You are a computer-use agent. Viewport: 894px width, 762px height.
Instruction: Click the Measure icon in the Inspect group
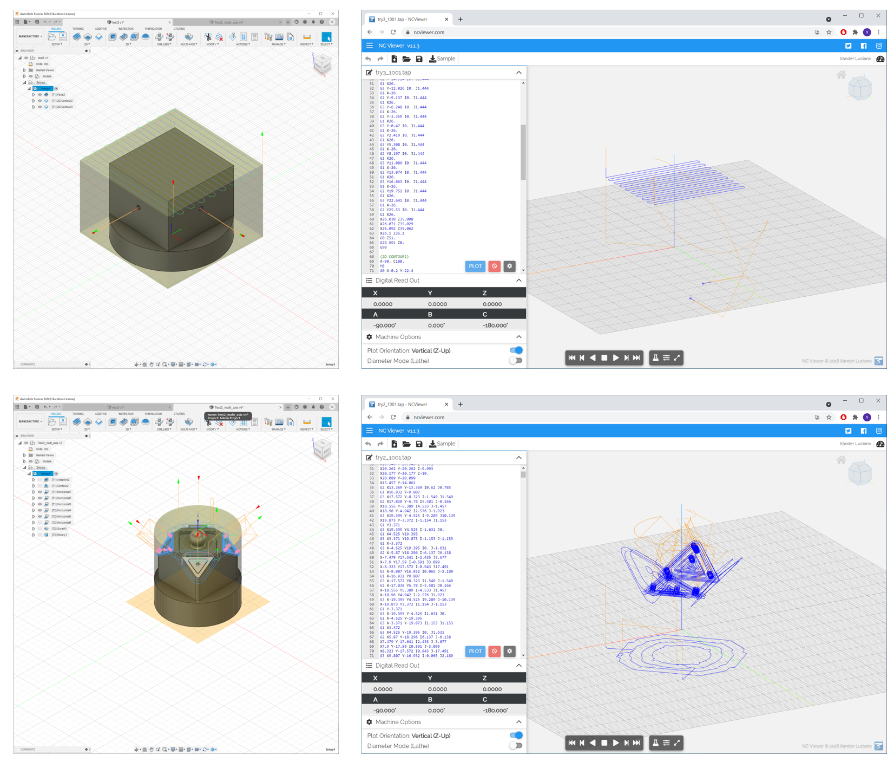pyautogui.click(x=306, y=37)
